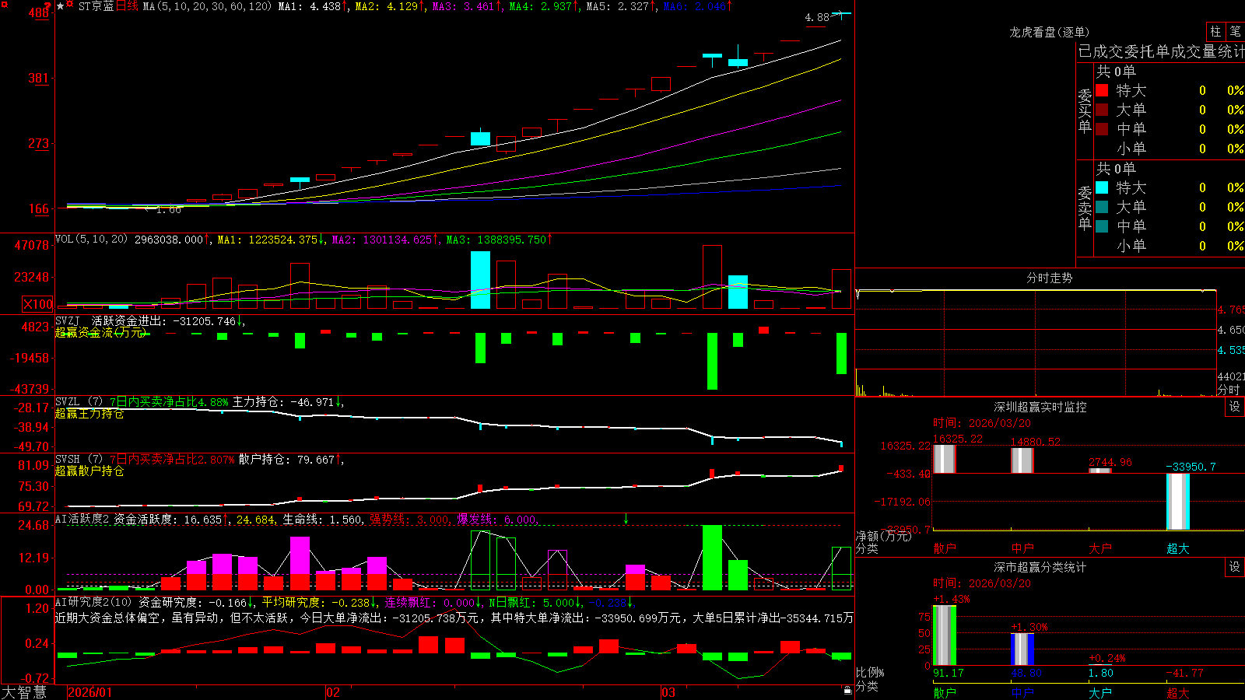The width and height of the screenshot is (1245, 700).
Task: Click the AI活跃度2 indicator label
Action: [82, 519]
